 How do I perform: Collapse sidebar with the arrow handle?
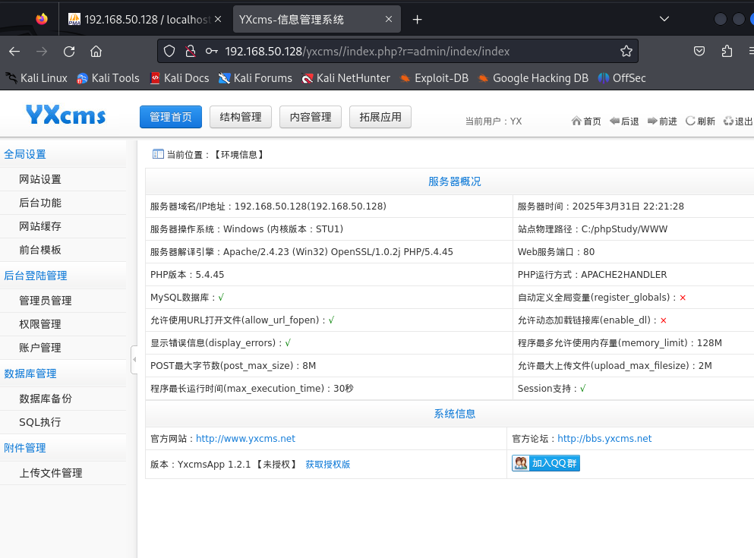[134, 360]
